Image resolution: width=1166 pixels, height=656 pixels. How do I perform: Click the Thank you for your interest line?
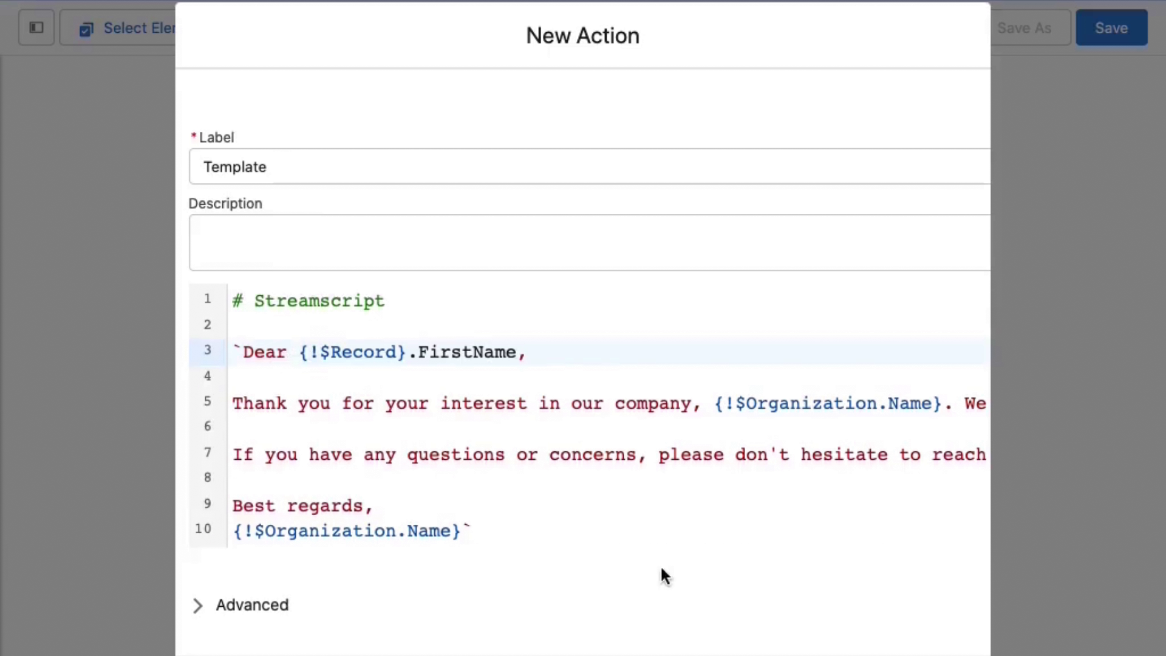[x=609, y=403]
